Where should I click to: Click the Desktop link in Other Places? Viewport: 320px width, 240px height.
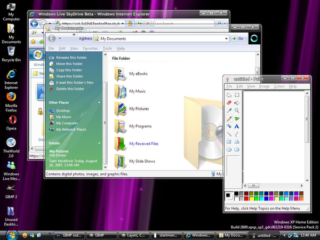pyautogui.click(x=63, y=110)
